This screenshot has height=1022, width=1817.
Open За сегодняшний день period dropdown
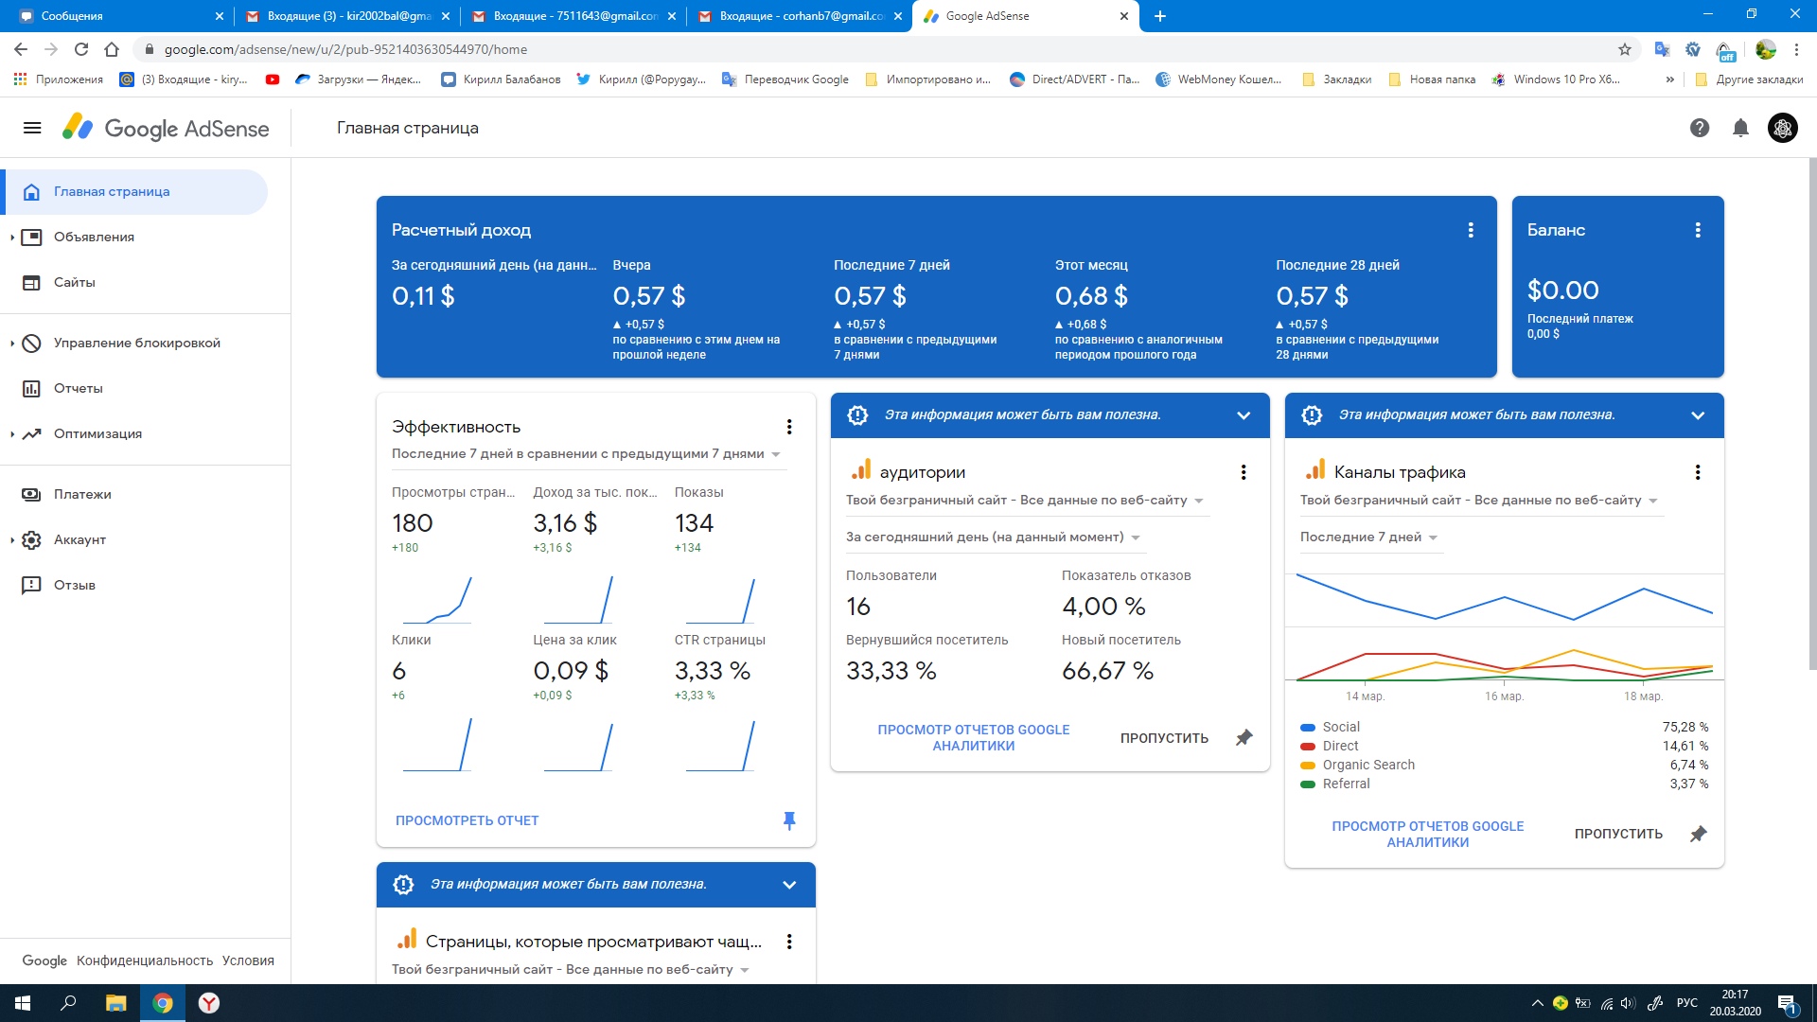[x=994, y=537]
